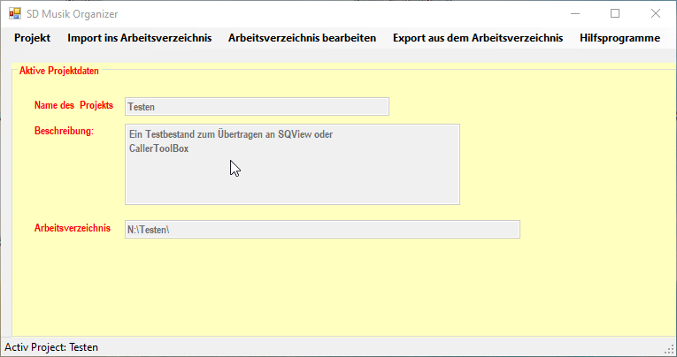Click the Aktive Projektdaten group header
The image size is (677, 357).
(x=59, y=70)
